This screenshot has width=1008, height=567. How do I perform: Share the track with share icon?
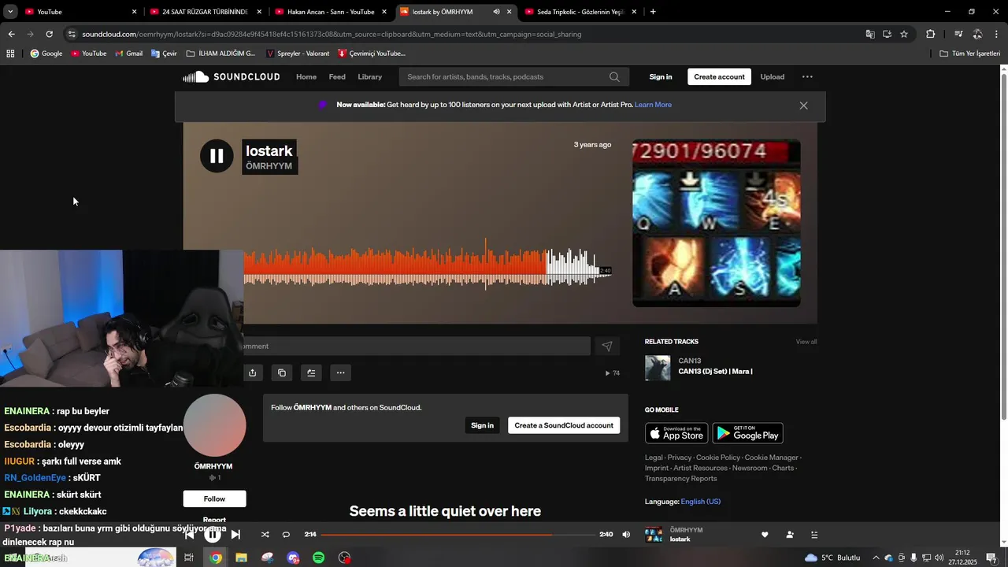(252, 372)
